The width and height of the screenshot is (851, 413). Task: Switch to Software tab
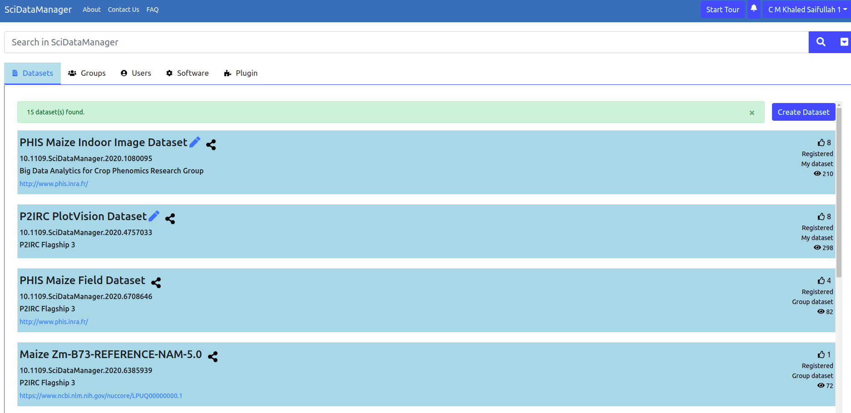click(187, 73)
